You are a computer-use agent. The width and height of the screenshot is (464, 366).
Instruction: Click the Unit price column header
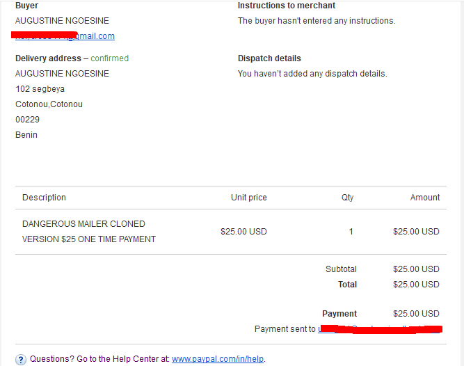[249, 198]
